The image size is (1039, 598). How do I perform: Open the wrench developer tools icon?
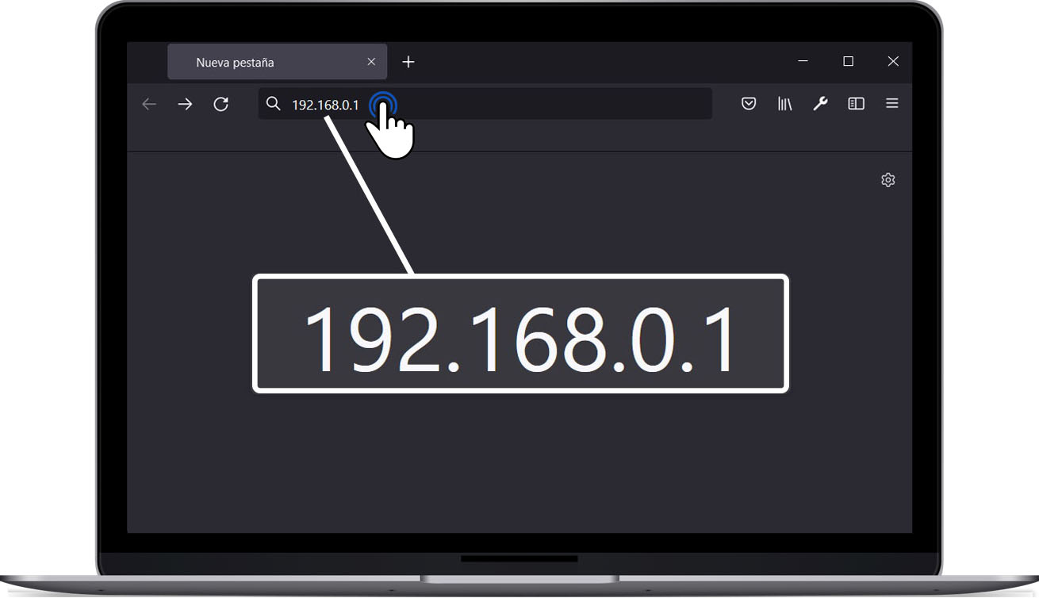(x=820, y=104)
